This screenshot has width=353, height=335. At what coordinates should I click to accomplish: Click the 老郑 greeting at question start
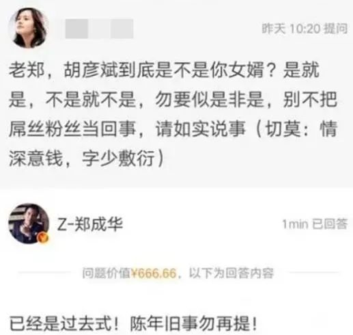[27, 70]
